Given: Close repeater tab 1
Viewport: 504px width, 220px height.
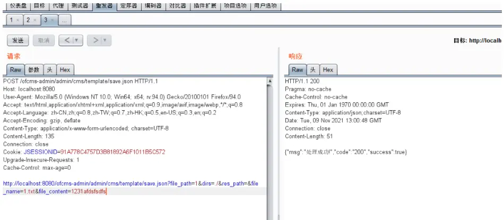Looking at the screenshot, I should click(18, 20).
